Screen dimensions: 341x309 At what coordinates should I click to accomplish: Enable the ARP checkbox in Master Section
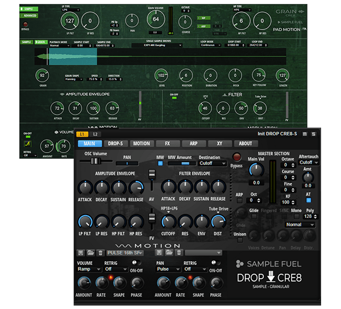point(239,200)
